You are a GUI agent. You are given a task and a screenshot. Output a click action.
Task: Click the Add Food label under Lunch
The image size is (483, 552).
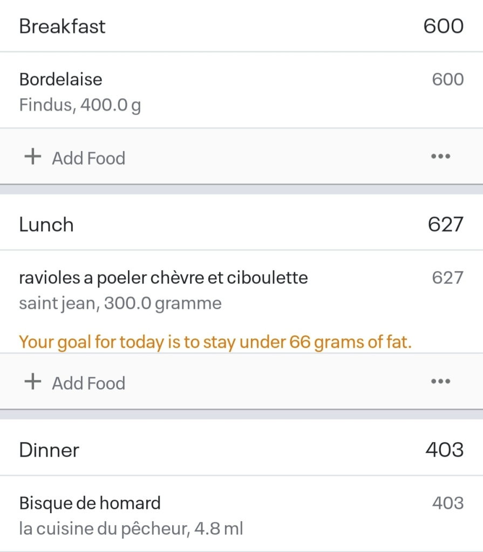tap(89, 383)
